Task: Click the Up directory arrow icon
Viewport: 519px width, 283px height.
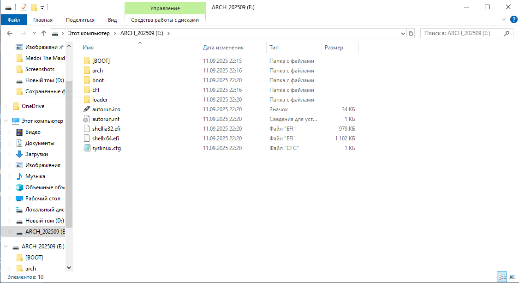Action: (x=44, y=33)
